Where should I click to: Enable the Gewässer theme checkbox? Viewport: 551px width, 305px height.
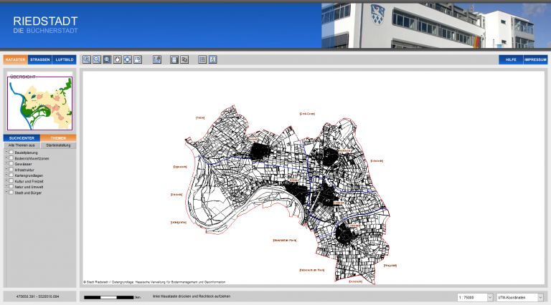pyautogui.click(x=11, y=164)
